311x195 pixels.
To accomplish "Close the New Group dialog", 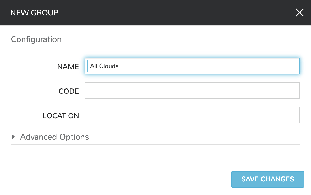I will coord(299,13).
